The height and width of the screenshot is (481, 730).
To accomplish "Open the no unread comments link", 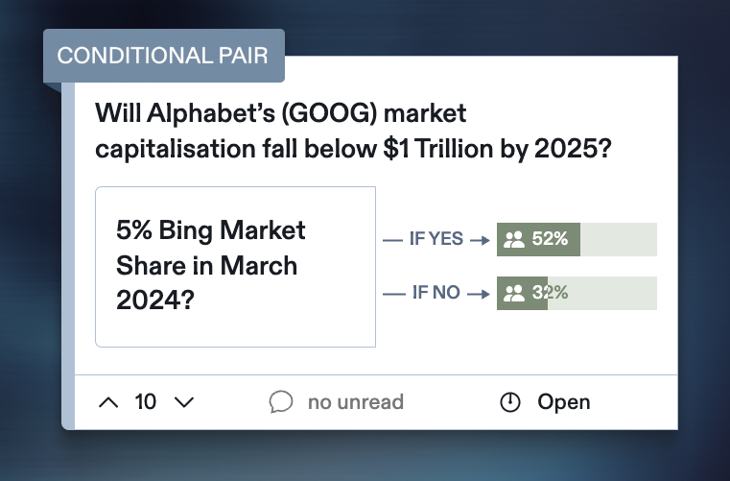I will pos(355,402).
